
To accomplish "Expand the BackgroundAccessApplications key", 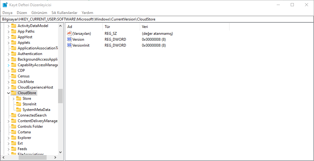I will (8, 60).
